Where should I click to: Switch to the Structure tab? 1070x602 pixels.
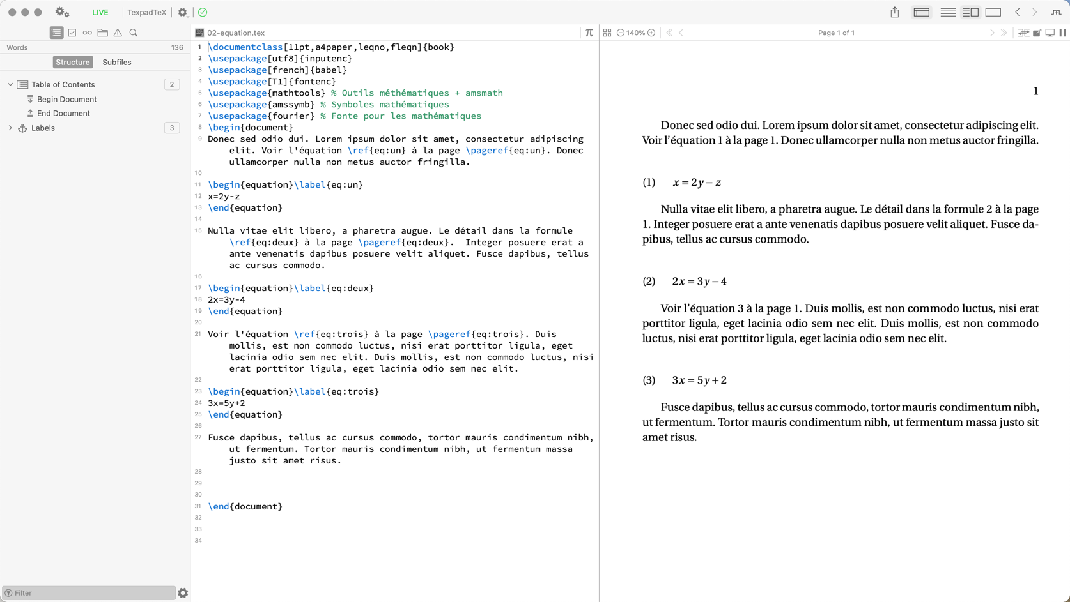click(72, 62)
